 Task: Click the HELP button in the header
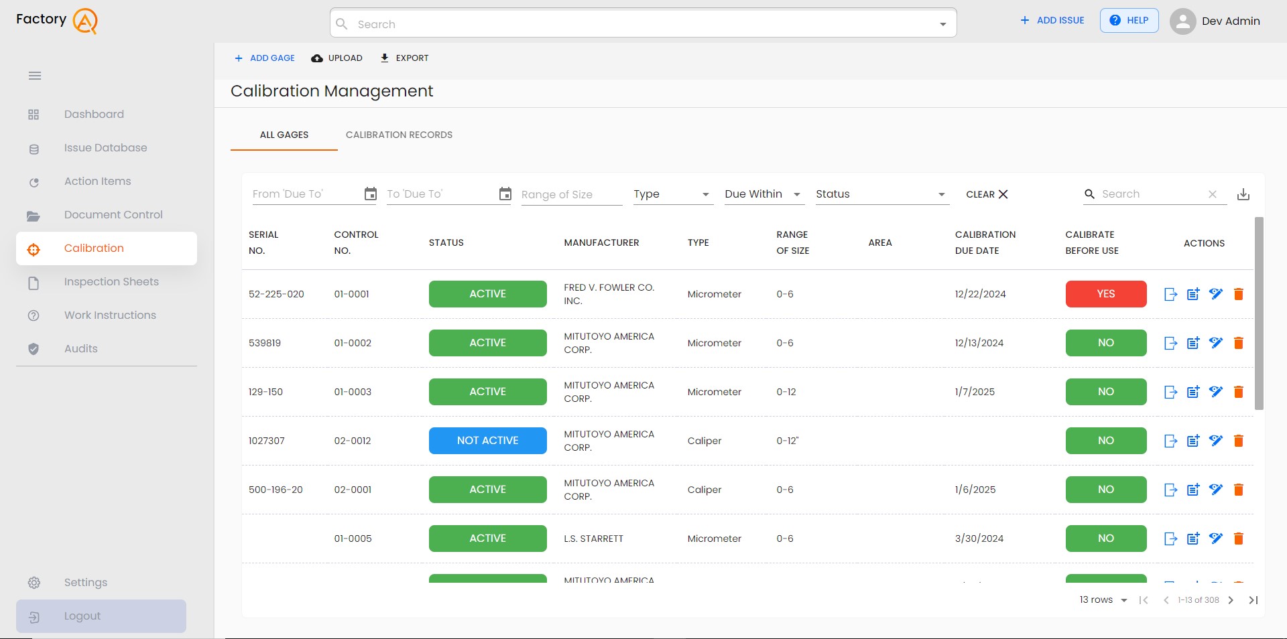coord(1129,20)
